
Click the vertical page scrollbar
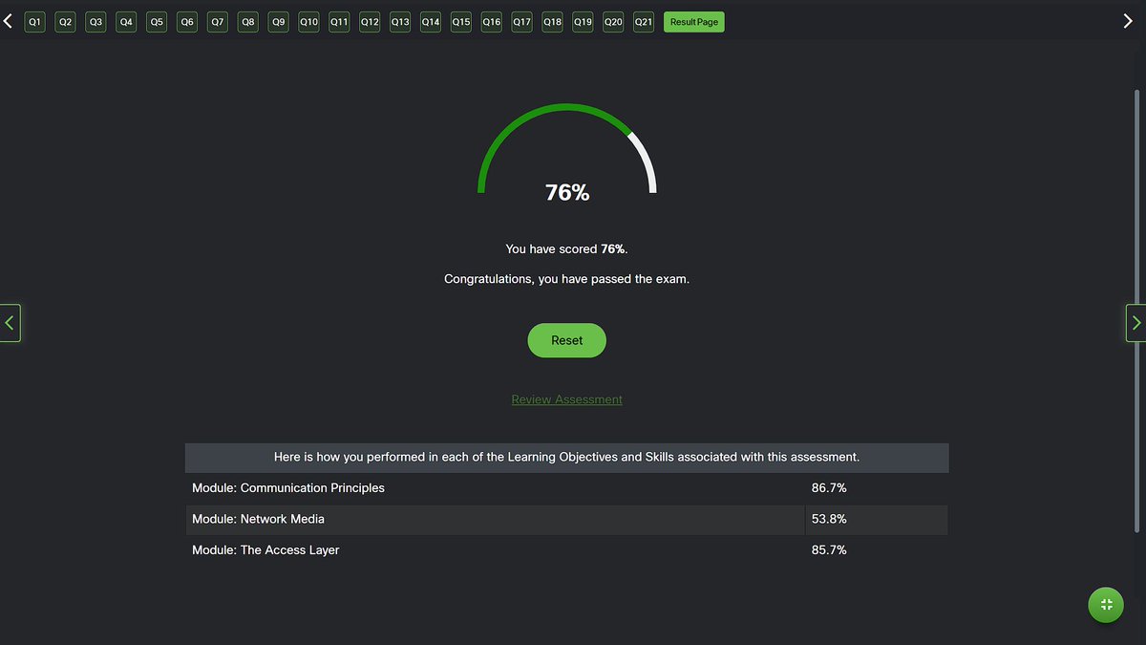point(1136,311)
